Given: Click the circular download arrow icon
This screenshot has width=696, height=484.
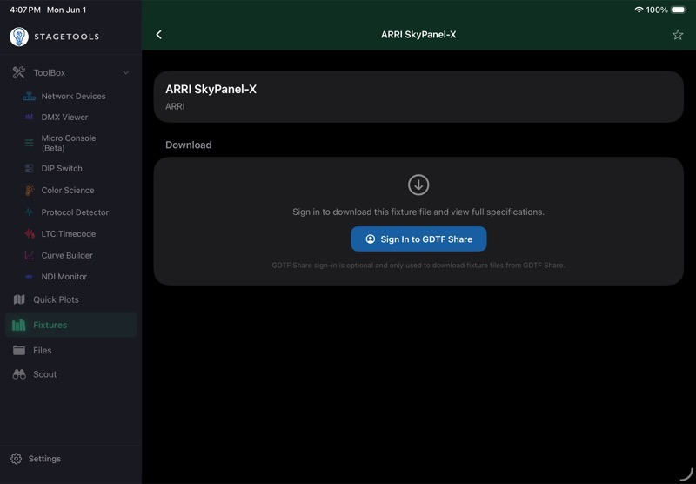Looking at the screenshot, I should [x=418, y=185].
